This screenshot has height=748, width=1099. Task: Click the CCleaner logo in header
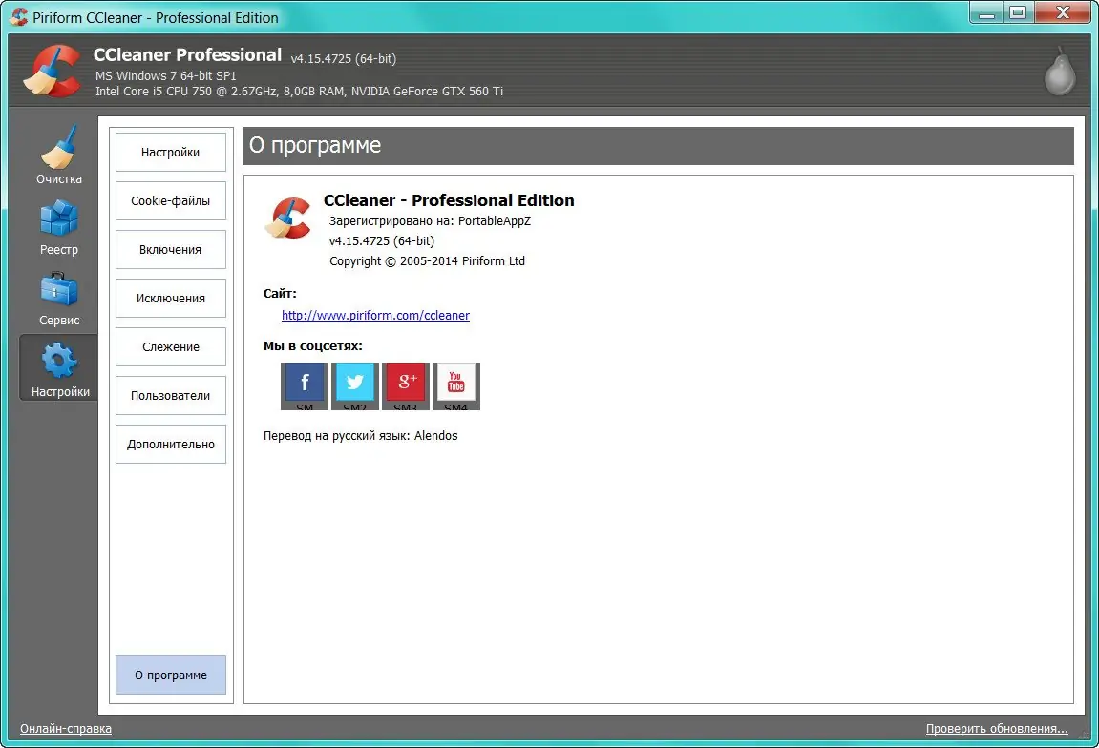click(53, 71)
